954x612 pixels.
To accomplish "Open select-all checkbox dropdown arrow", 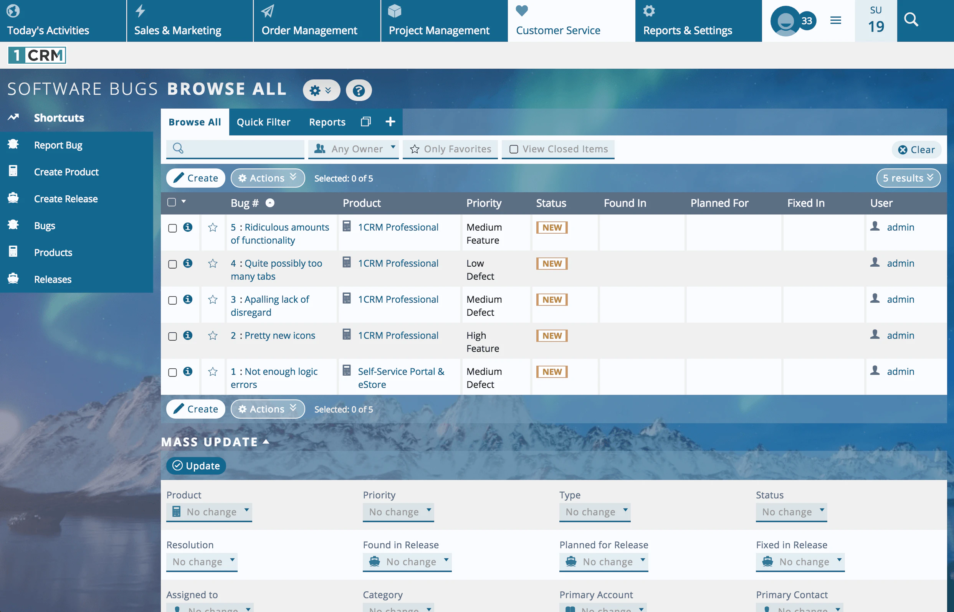I will point(184,201).
